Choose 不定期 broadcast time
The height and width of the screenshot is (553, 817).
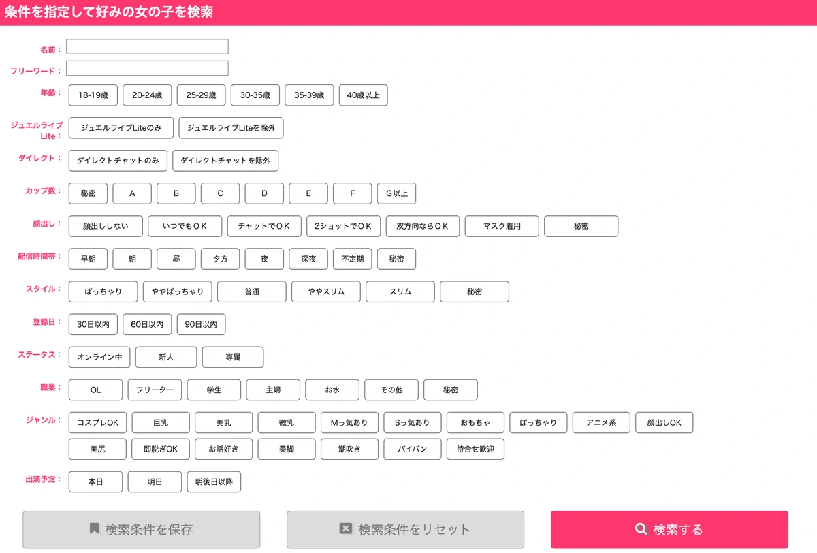pyautogui.click(x=353, y=259)
